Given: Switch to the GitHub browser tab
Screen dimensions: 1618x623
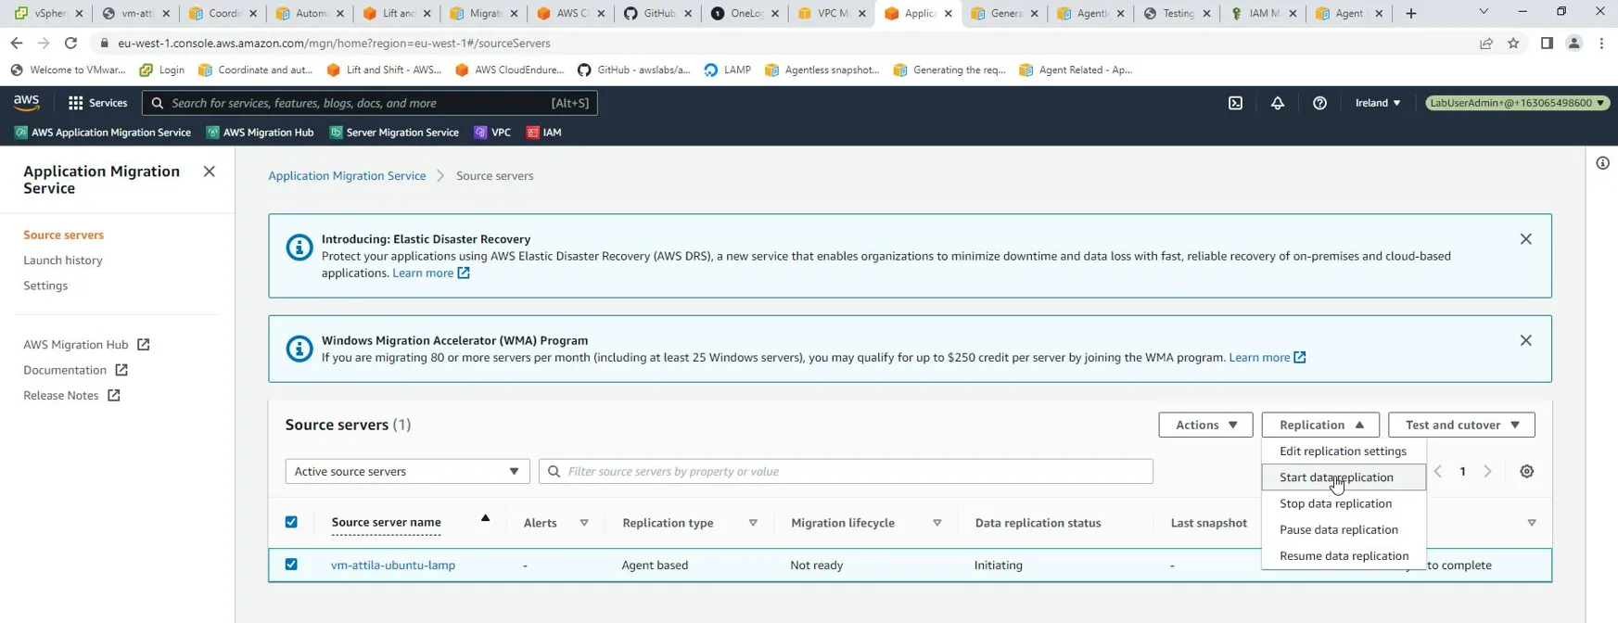Looking at the screenshot, I should coord(656,13).
